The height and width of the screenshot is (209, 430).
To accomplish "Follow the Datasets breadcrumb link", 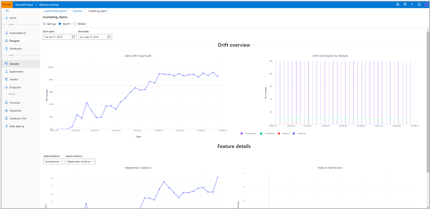I will [x=77, y=11].
